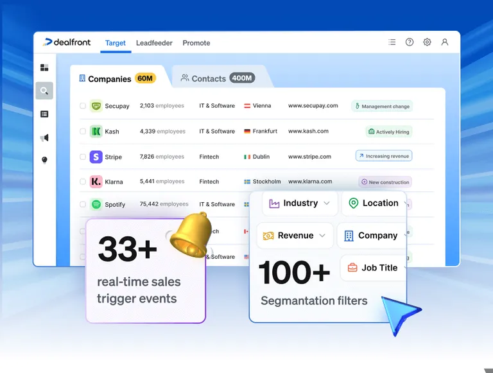Image resolution: width=493 pixels, height=373 pixels.
Task: Open the Target tab
Action: (x=116, y=43)
